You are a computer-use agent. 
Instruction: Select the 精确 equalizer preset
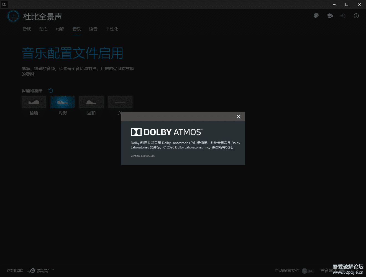tap(34, 102)
